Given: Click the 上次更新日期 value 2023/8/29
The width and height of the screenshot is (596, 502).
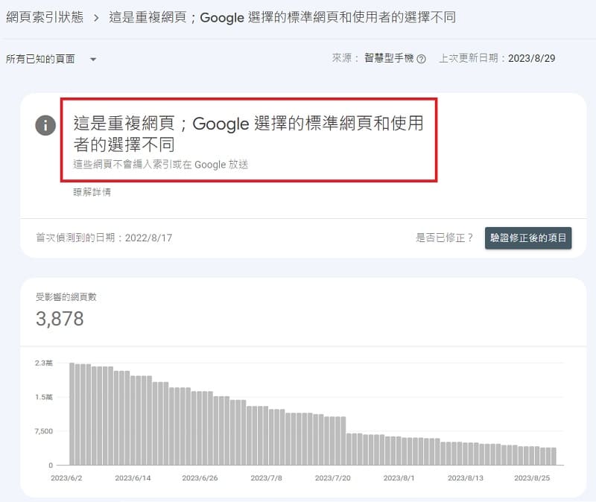Looking at the screenshot, I should tap(531, 58).
